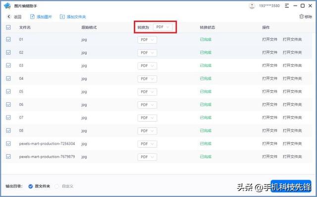
Task: Open the user avatar profile
Action: [x=252, y=6]
